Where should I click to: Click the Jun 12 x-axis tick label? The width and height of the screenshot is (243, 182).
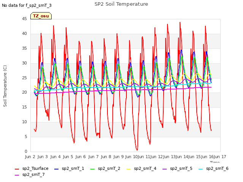pos(156,157)
